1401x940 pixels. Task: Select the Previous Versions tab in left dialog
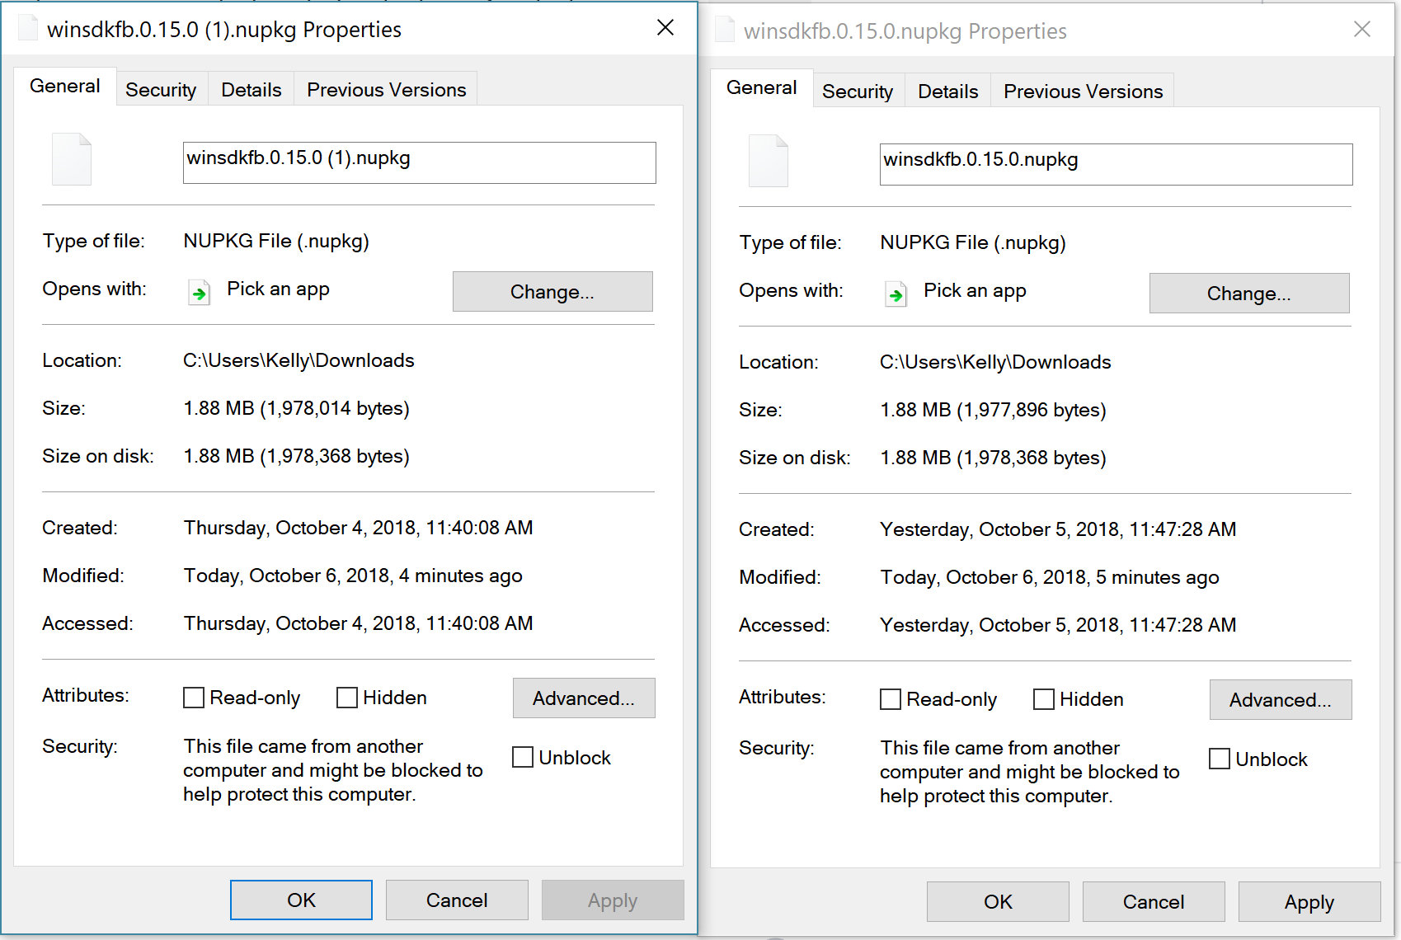[x=385, y=89]
